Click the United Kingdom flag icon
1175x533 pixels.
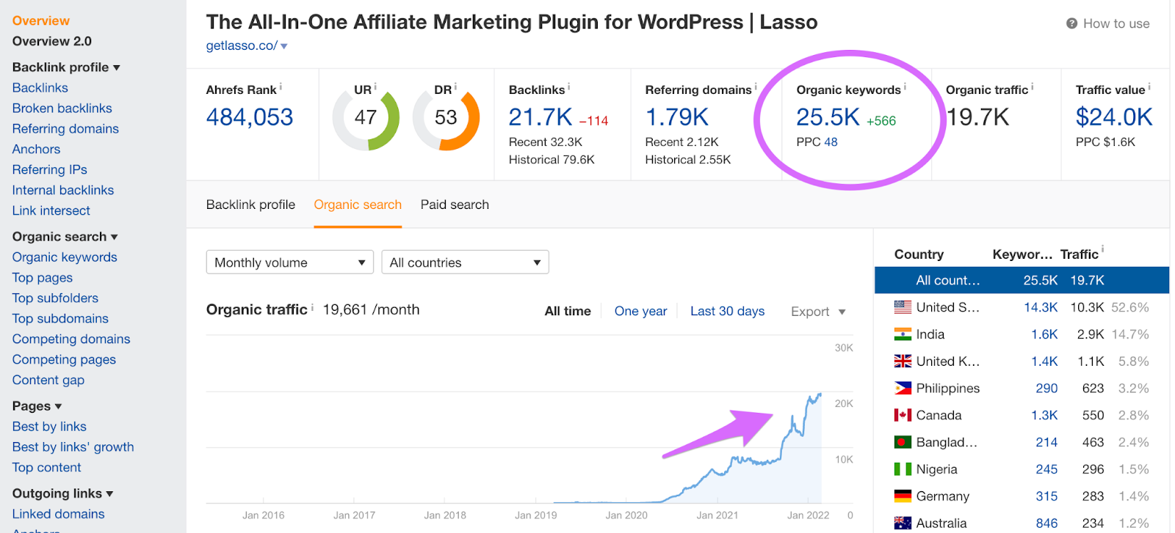click(903, 361)
